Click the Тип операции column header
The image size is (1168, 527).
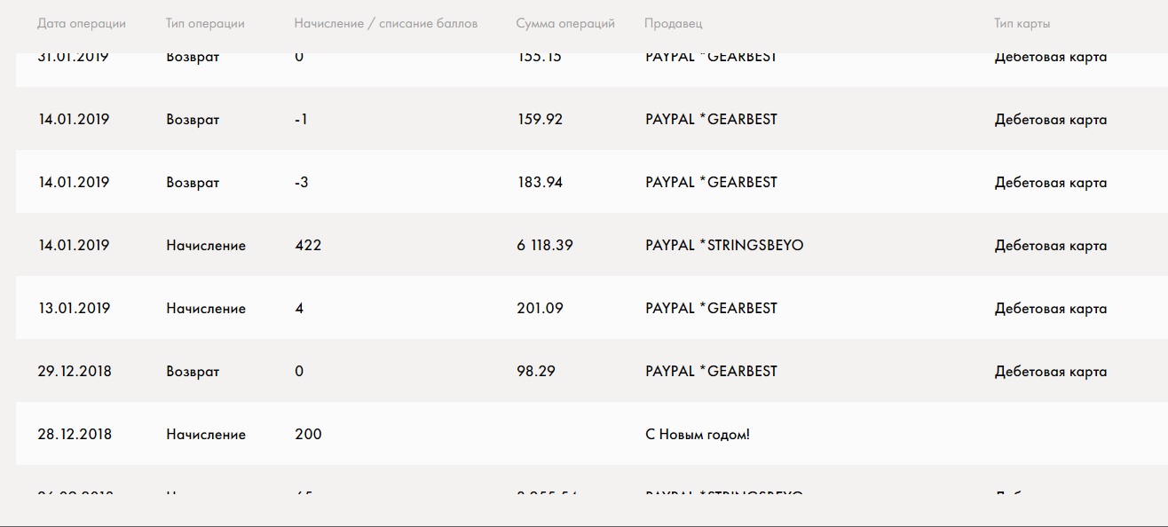pos(205,24)
